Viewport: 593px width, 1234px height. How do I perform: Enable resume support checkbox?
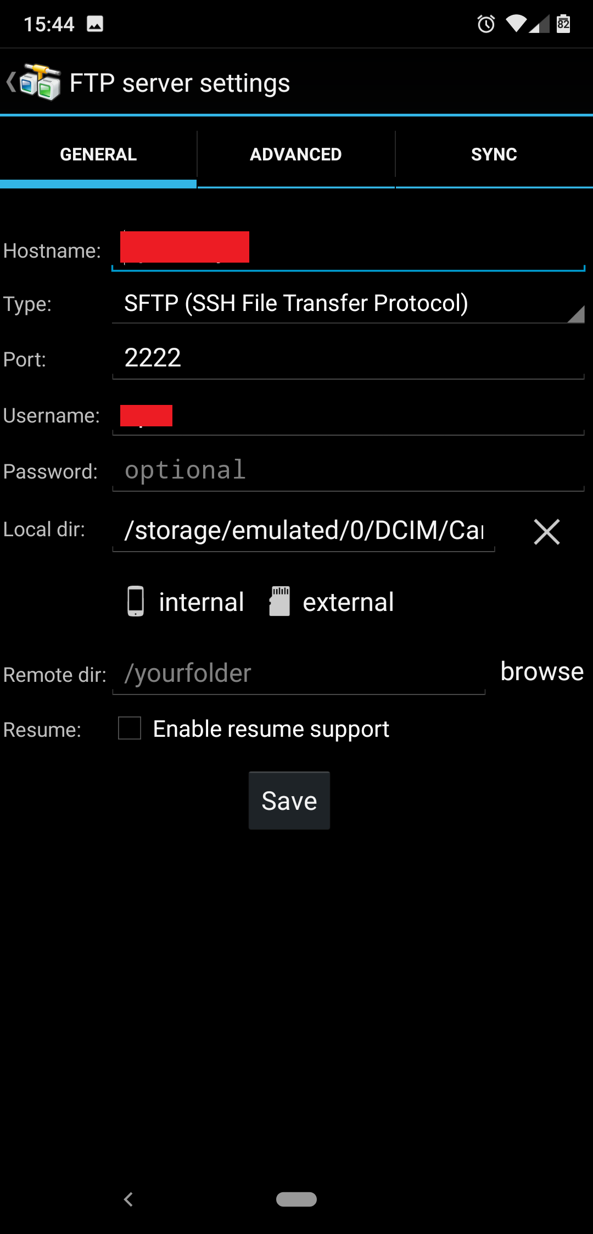[x=130, y=728]
